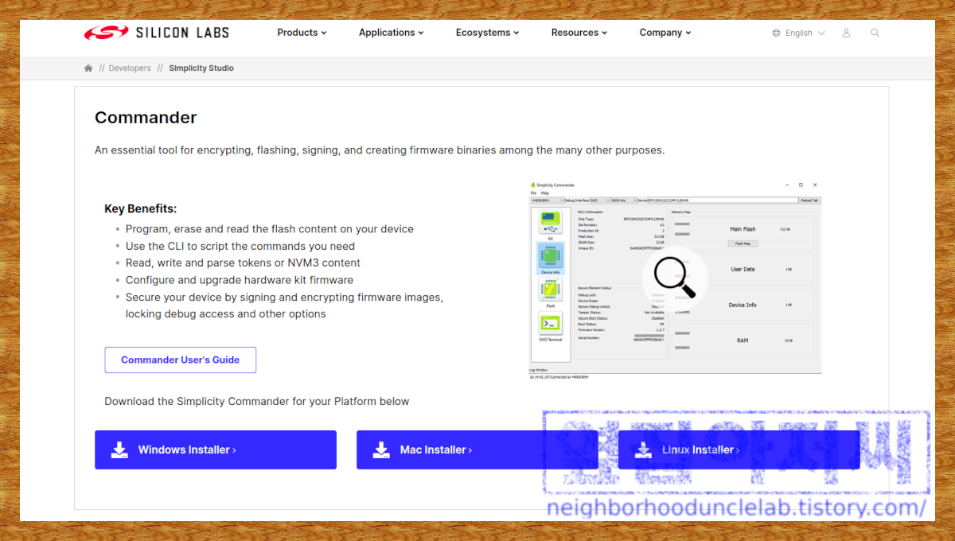The width and height of the screenshot is (955, 541).
Task: Expand the Applications menu
Action: coord(391,33)
